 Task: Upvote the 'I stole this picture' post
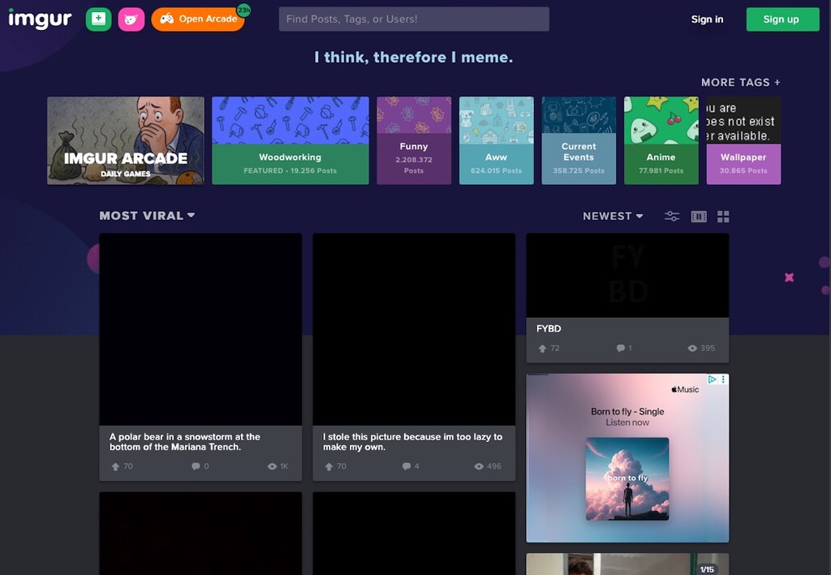(x=329, y=466)
